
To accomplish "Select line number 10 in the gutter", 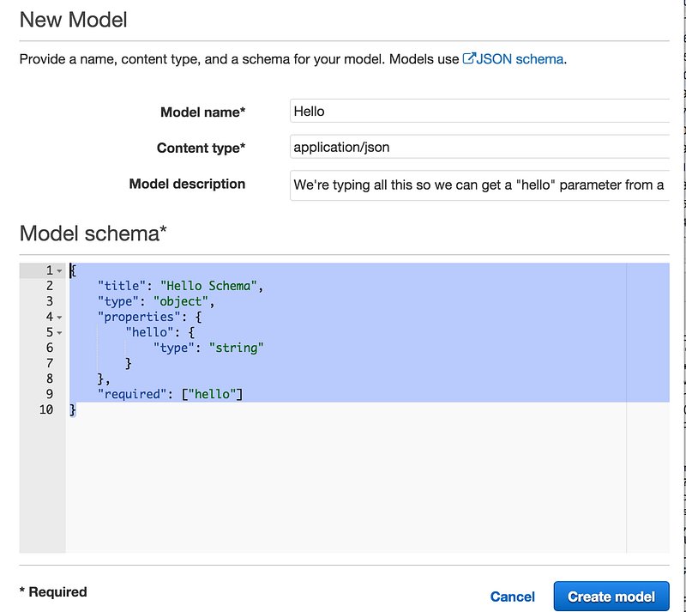I will point(46,409).
